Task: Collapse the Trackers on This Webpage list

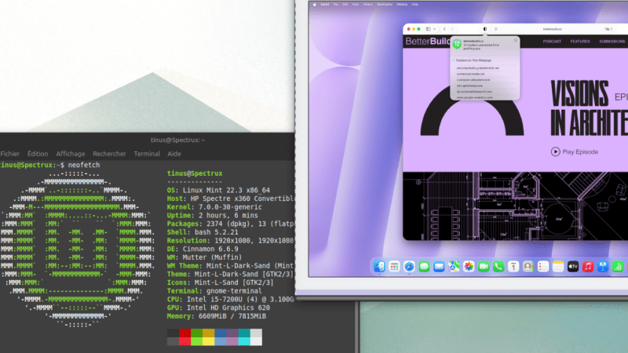Action: pos(454,60)
